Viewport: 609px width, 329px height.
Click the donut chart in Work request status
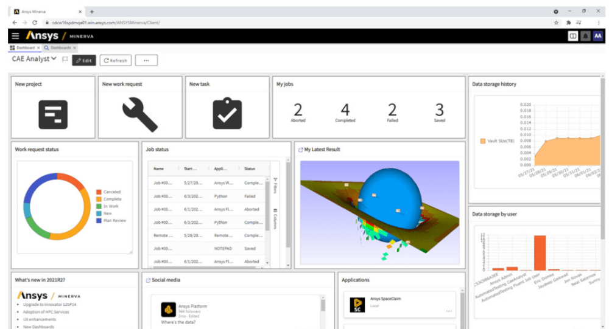pyautogui.click(x=57, y=206)
